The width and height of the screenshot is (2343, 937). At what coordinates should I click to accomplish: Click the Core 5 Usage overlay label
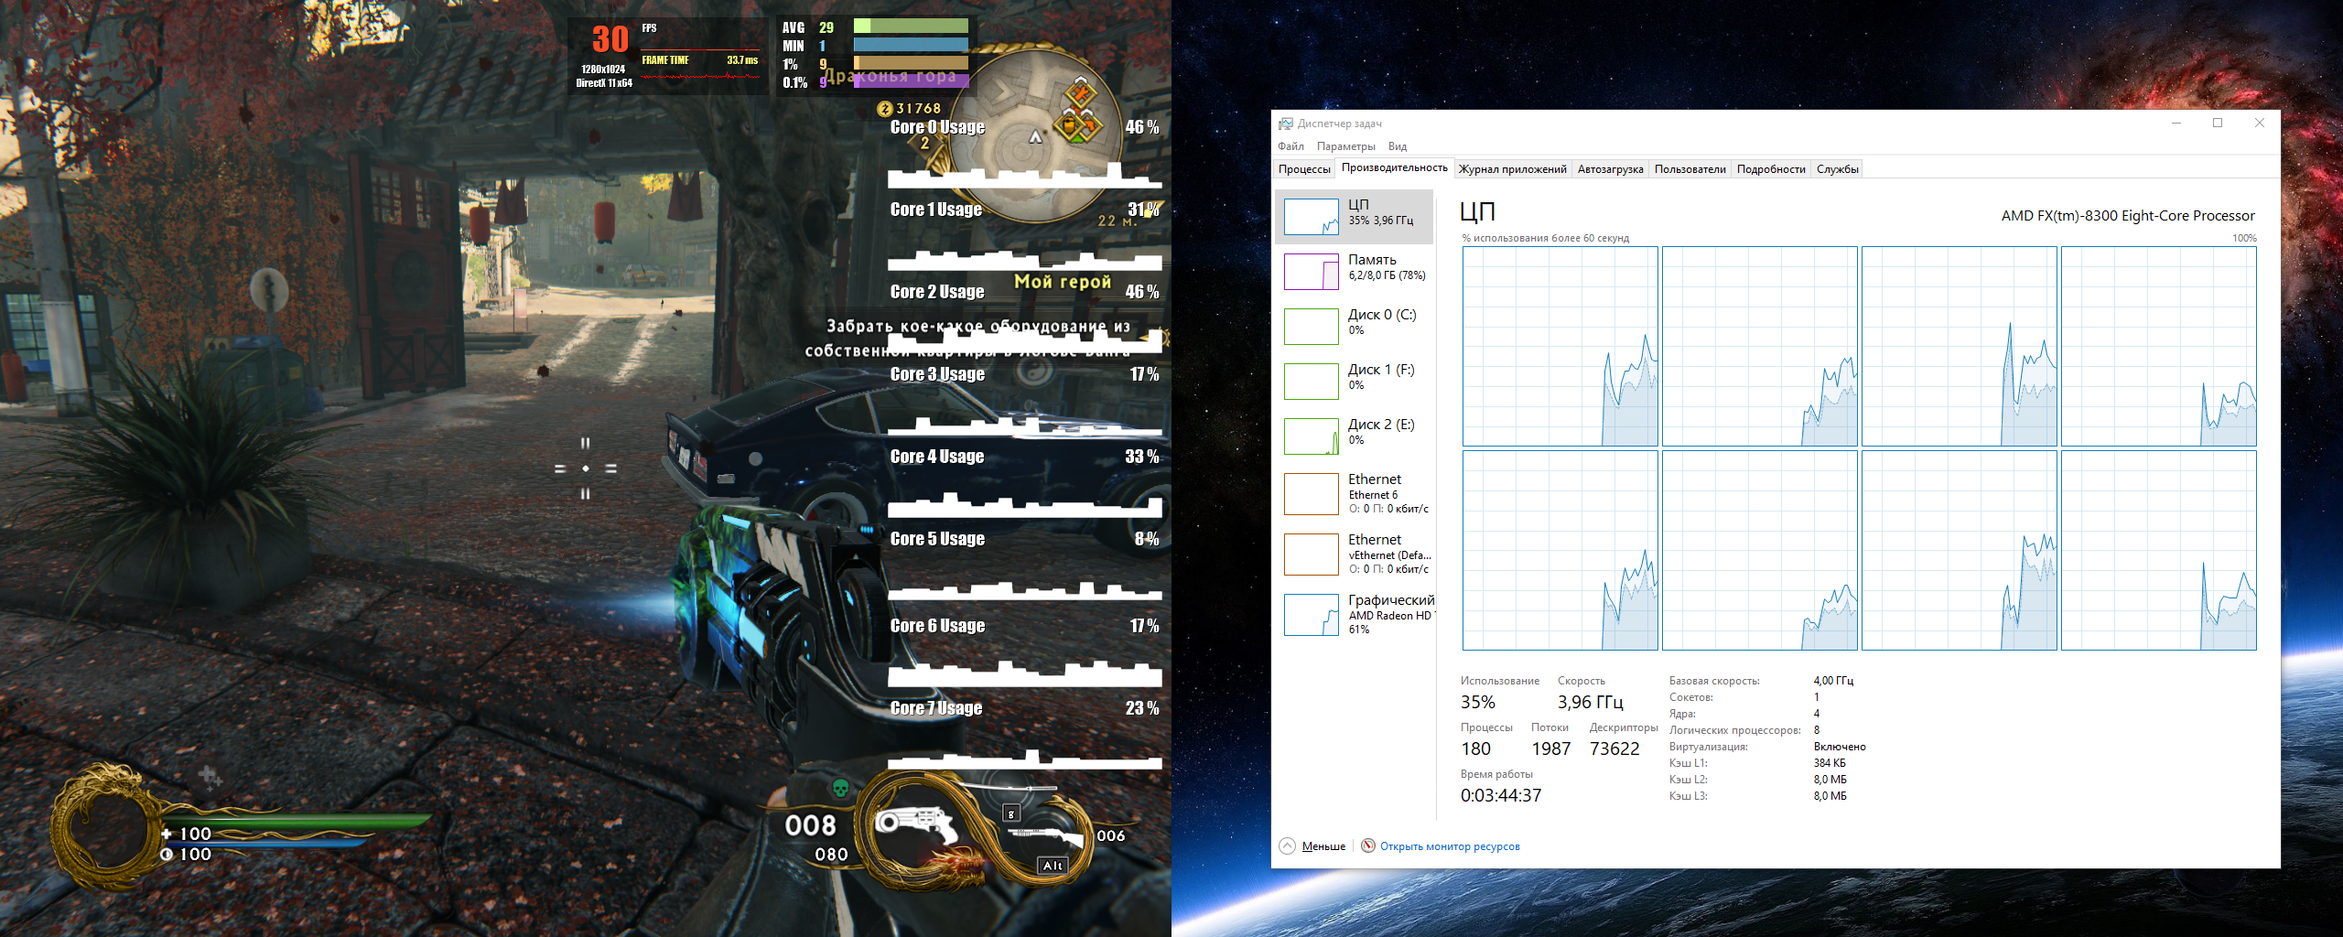coord(937,539)
